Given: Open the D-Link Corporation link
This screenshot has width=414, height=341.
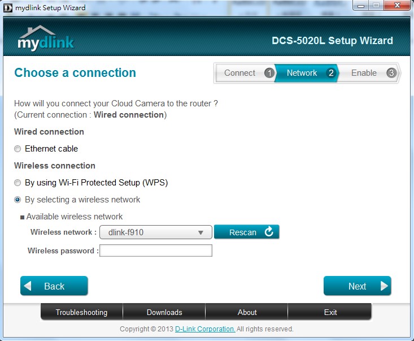Looking at the screenshot, I should tap(205, 329).
